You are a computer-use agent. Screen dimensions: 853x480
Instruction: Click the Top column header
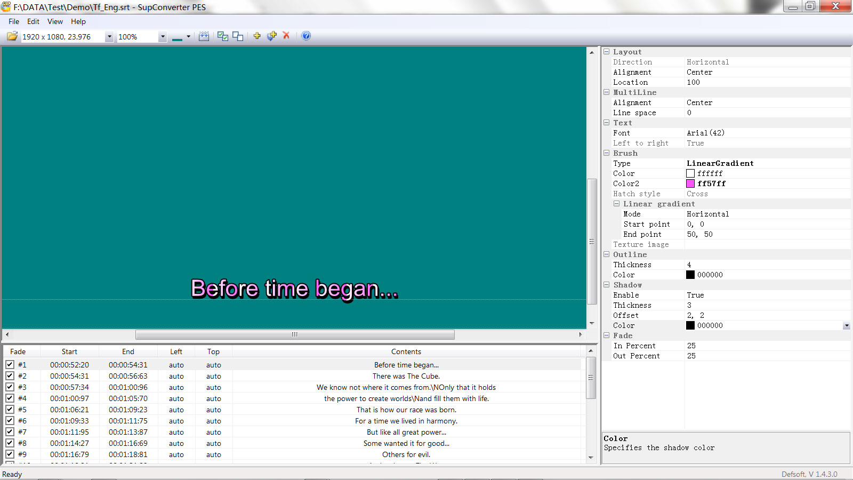point(213,351)
